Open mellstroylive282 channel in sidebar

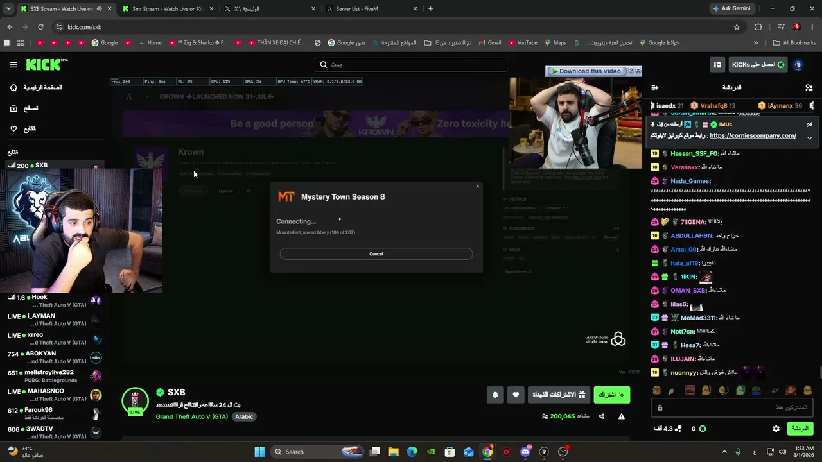tap(55, 376)
